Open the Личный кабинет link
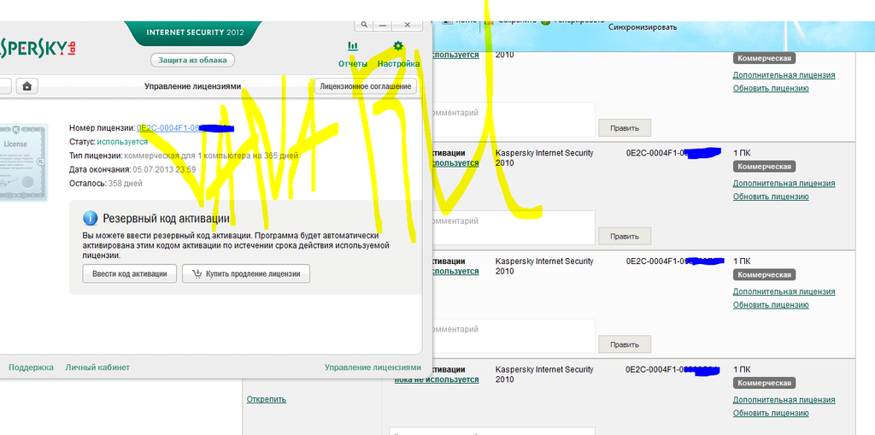Viewport: 875px width, 435px height. [97, 367]
